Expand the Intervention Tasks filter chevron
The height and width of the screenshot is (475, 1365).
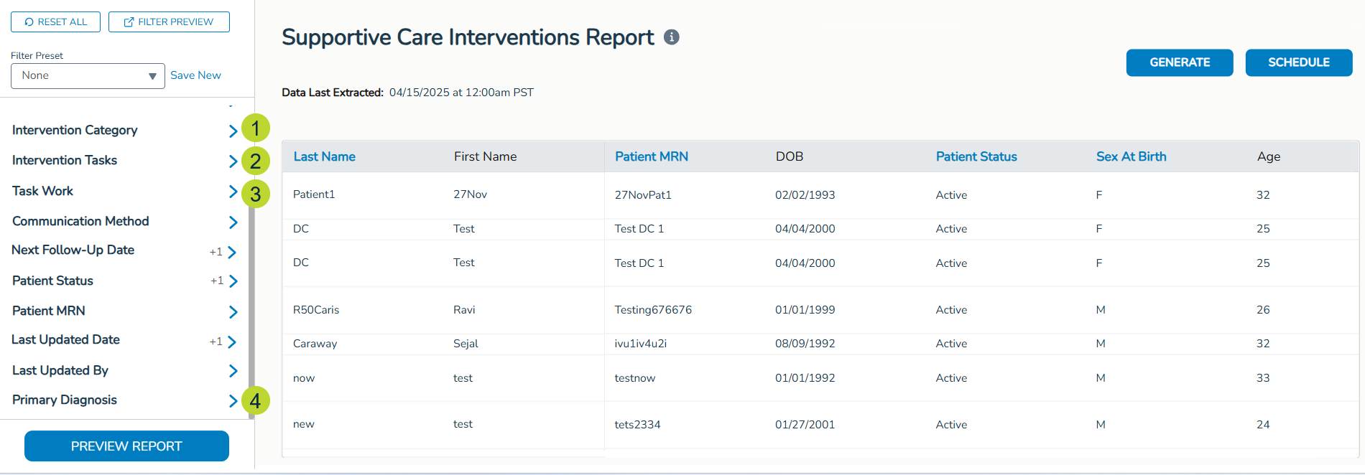coord(233,161)
